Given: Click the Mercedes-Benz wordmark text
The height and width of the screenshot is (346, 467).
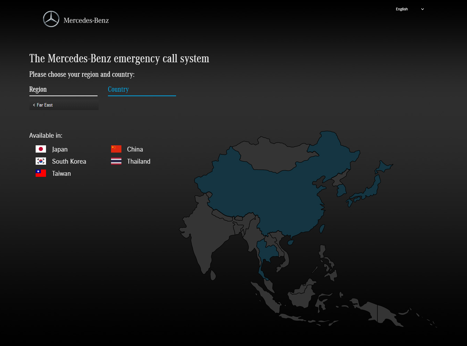Looking at the screenshot, I should [86, 21].
